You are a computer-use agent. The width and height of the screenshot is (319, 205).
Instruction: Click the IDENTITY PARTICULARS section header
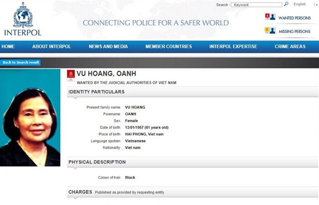96,92
